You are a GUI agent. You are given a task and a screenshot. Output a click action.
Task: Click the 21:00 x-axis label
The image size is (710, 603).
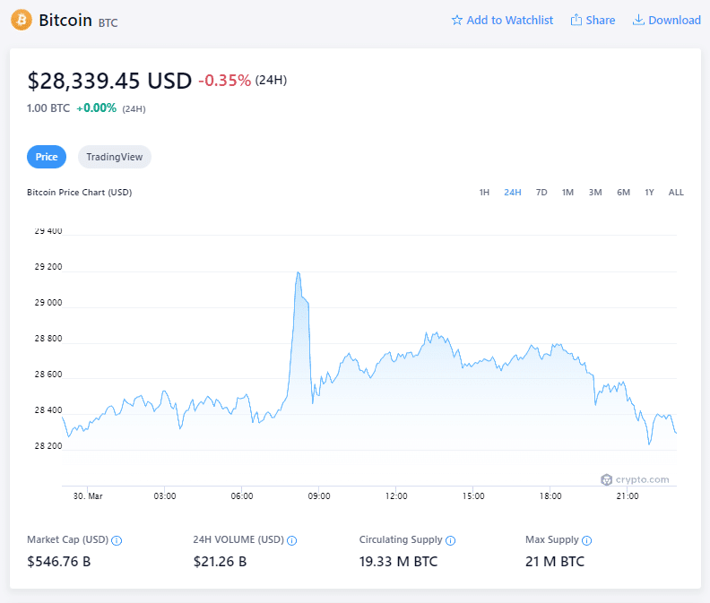tap(628, 496)
